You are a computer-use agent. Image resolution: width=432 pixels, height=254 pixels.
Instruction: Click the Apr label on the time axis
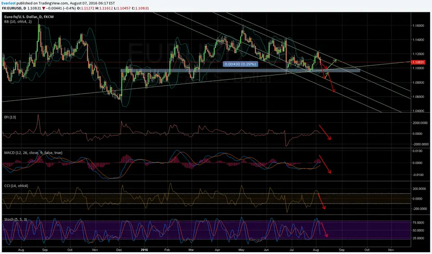tap(217, 250)
